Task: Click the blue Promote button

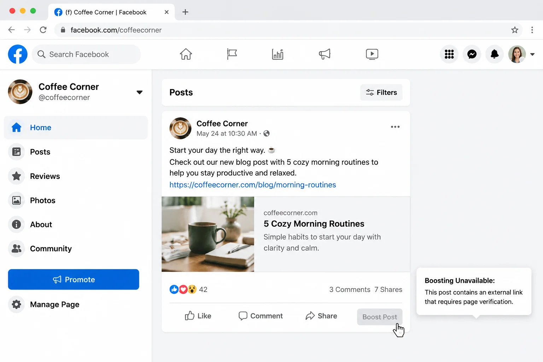Action: [x=74, y=279]
